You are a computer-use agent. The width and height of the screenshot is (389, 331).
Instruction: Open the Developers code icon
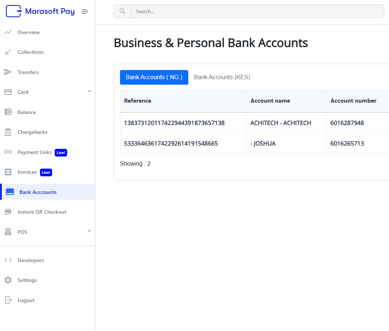(x=8, y=260)
